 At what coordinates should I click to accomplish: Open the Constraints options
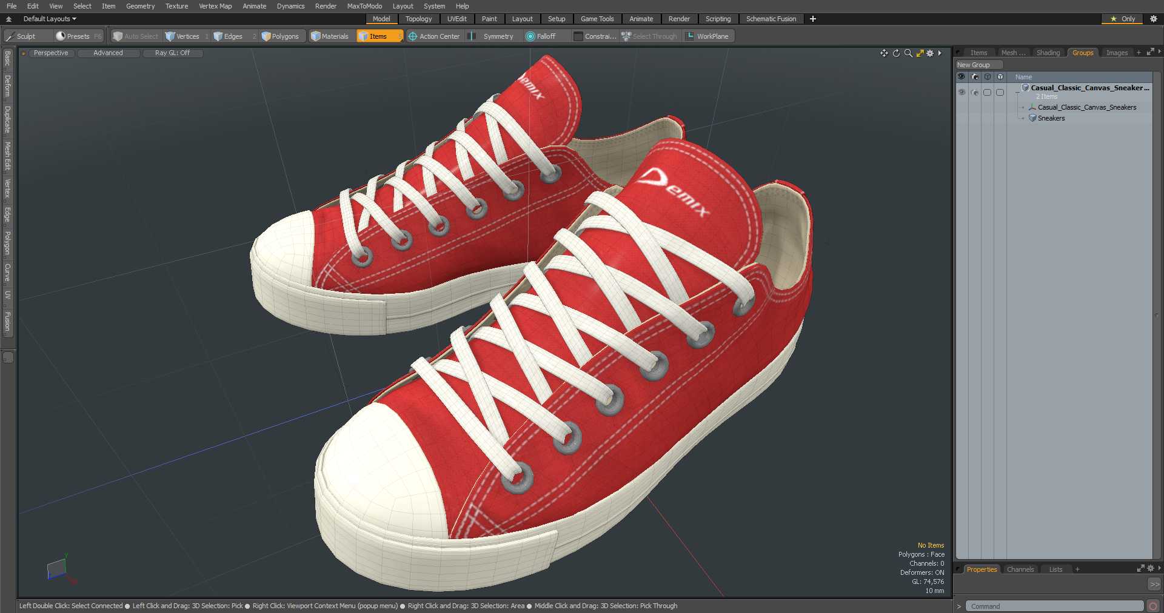click(595, 36)
